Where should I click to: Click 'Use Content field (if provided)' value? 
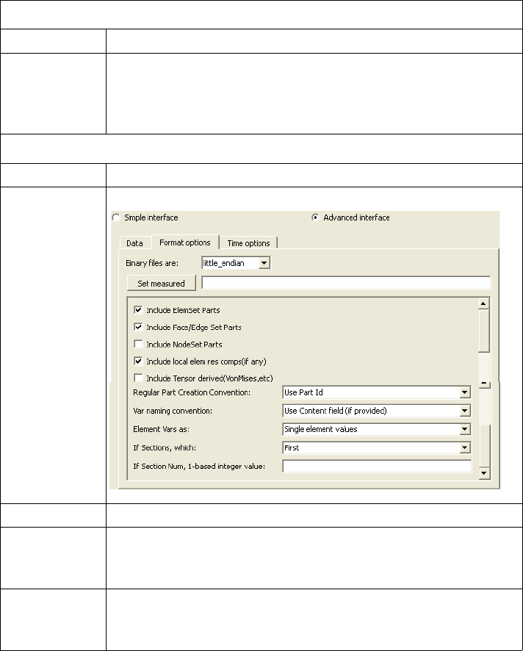point(336,411)
